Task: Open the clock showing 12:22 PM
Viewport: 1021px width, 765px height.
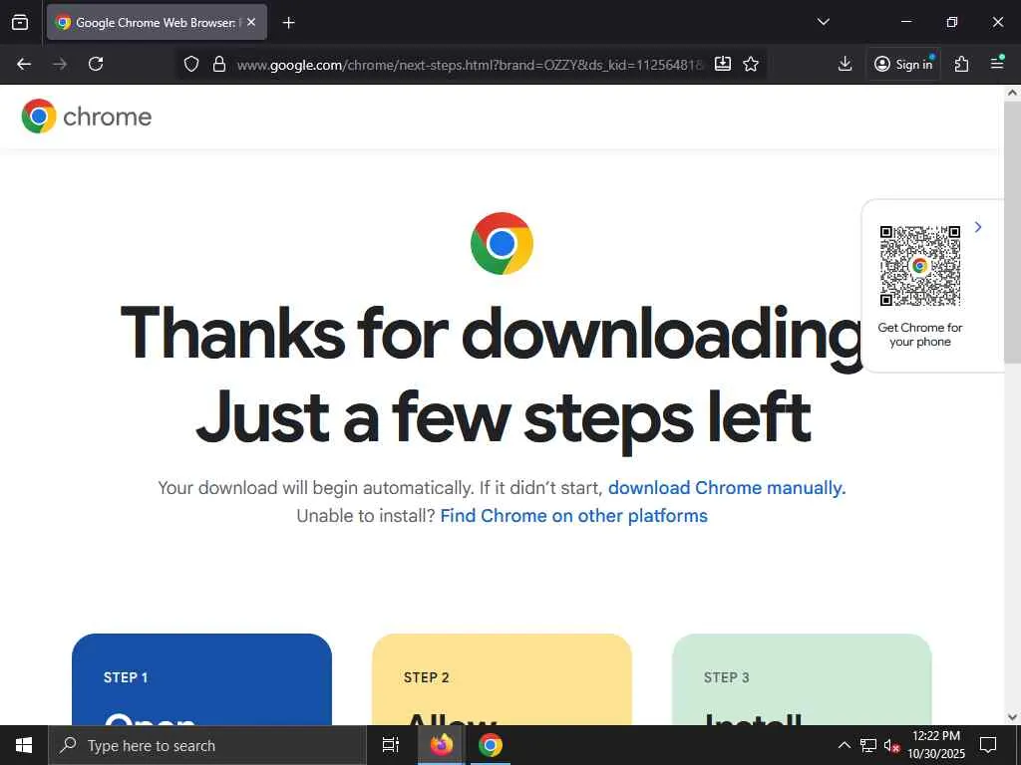Action: tap(936, 745)
